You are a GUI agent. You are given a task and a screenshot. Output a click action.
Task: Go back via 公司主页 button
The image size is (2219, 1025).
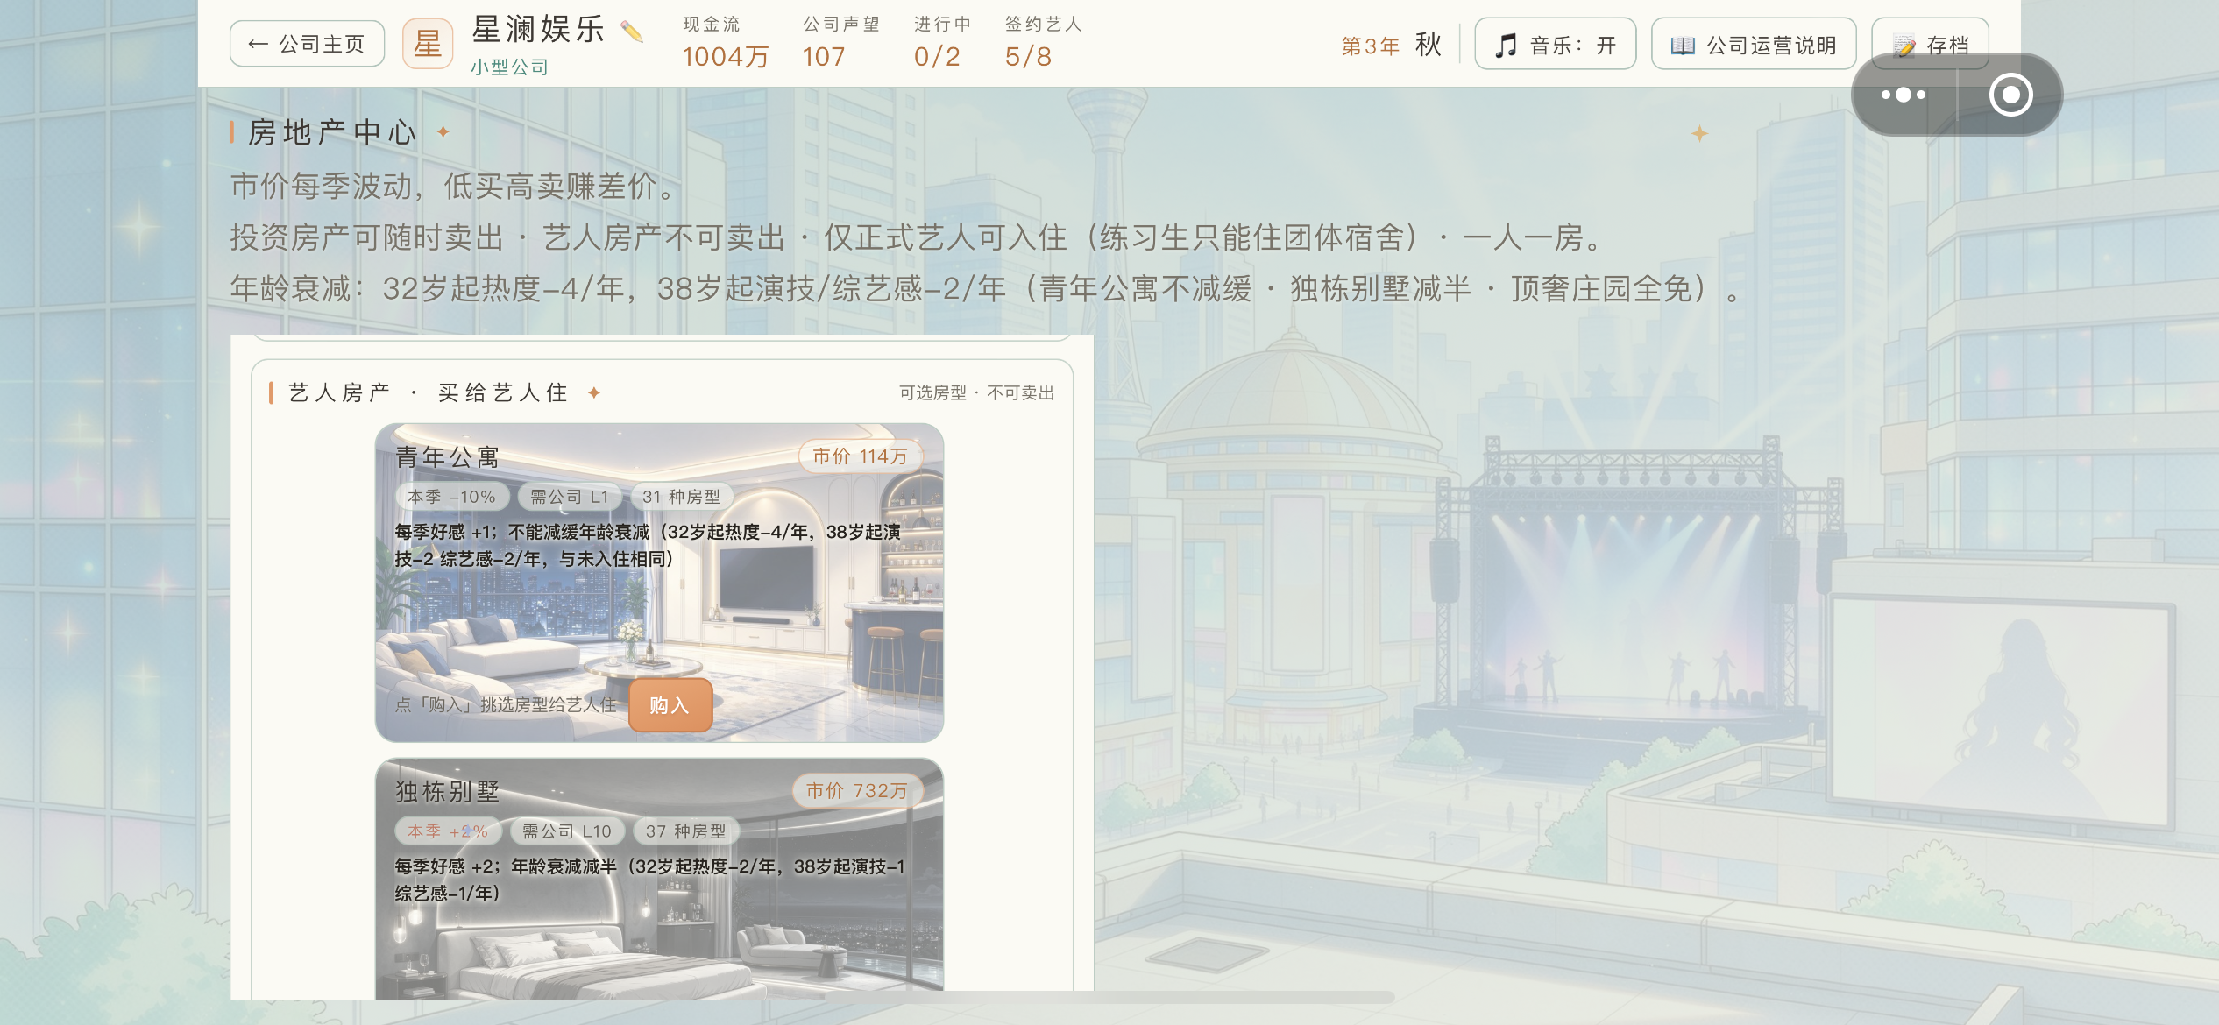click(307, 44)
